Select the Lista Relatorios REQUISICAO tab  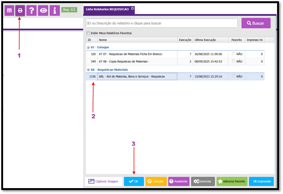pos(107,10)
